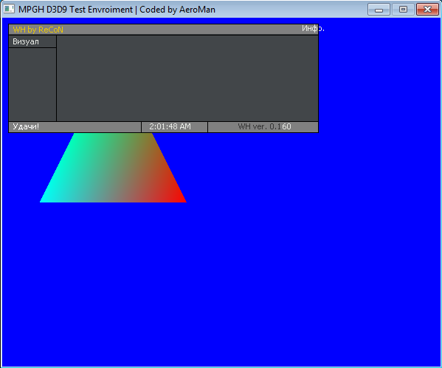Close the MPGH D3D9 Test window
The height and width of the screenshot is (368, 442).
pos(427,10)
